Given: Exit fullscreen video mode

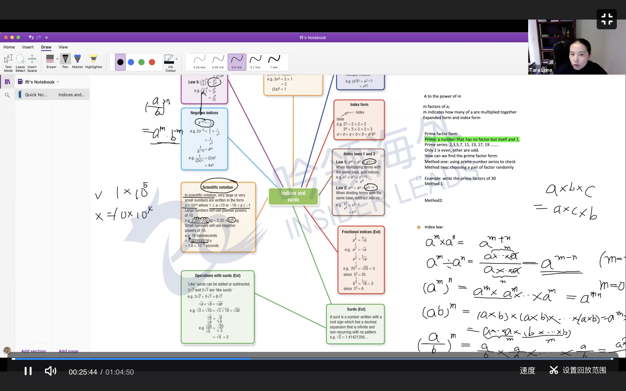Looking at the screenshot, I should click(606, 19).
